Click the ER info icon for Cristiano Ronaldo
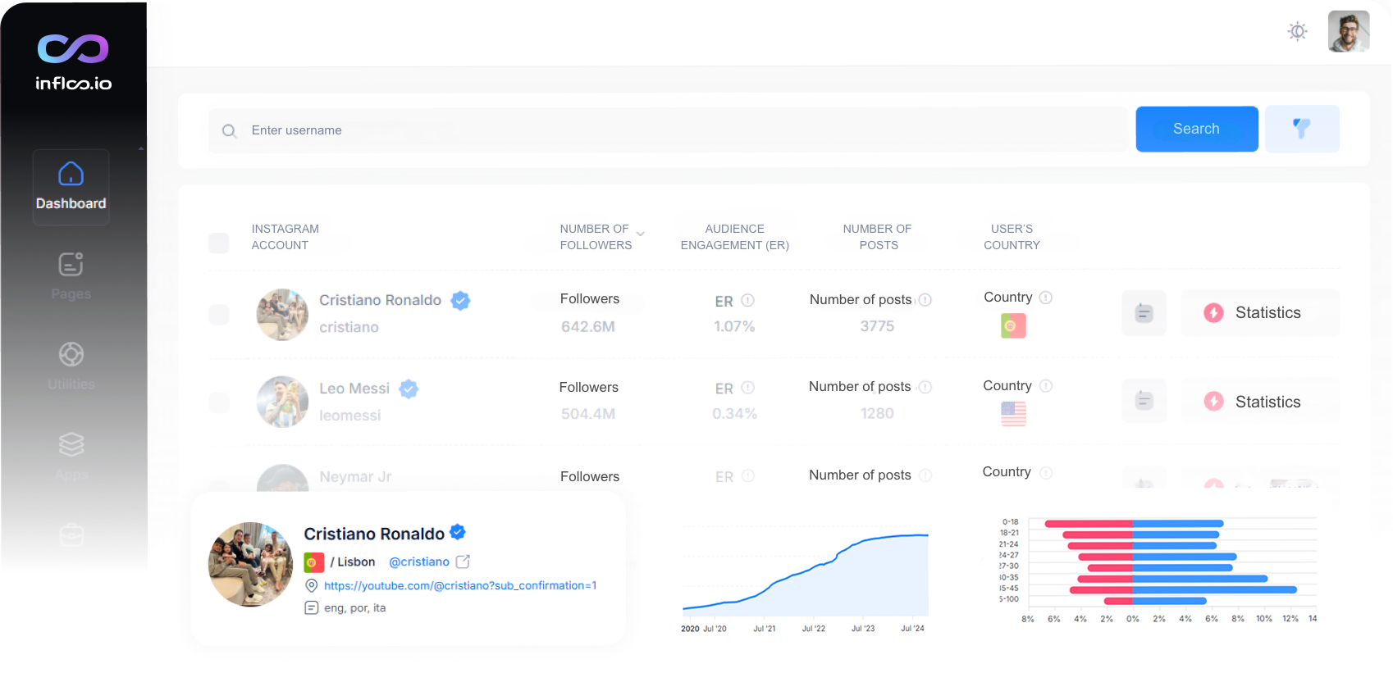Image resolution: width=1393 pixels, height=673 pixels. click(x=747, y=301)
